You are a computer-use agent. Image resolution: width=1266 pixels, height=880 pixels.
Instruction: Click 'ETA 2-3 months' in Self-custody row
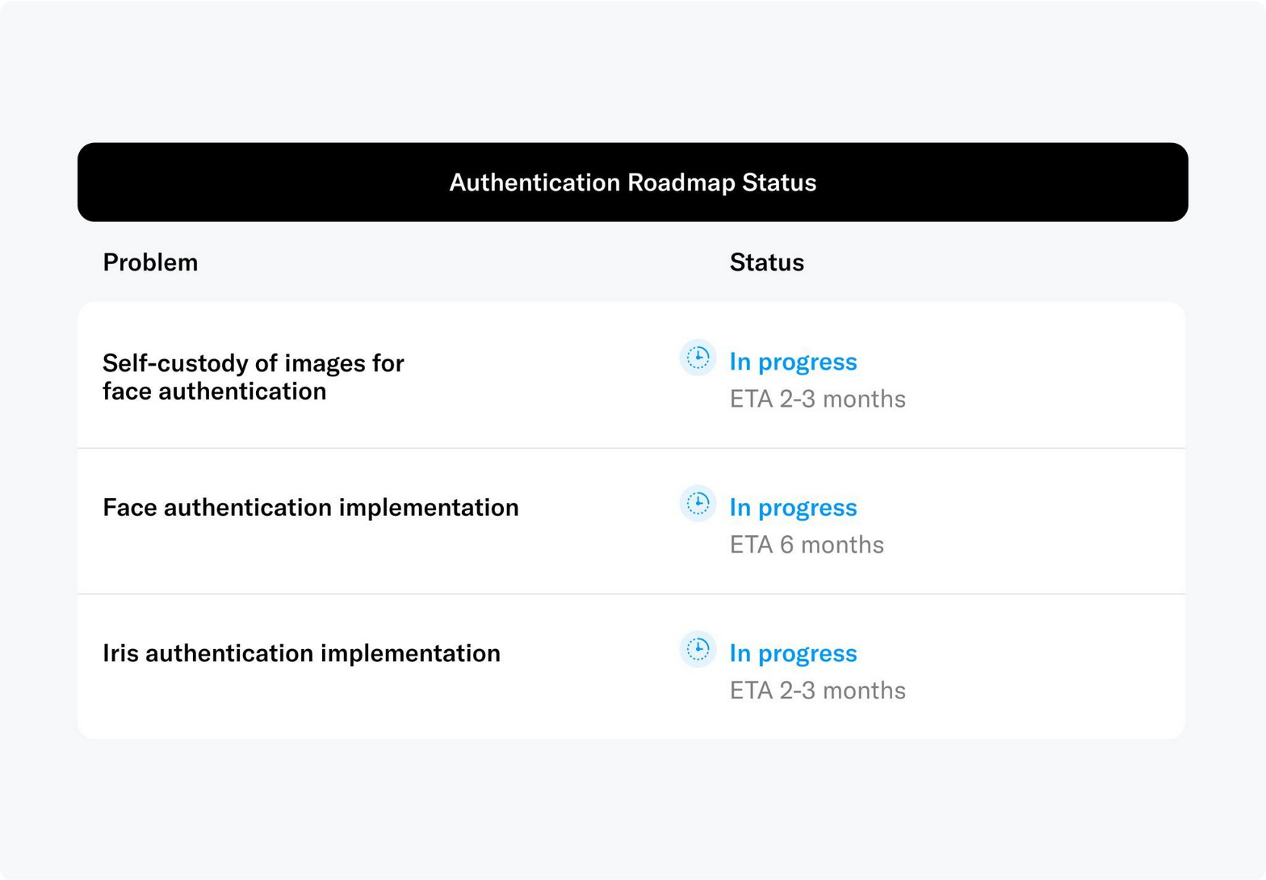tap(818, 399)
